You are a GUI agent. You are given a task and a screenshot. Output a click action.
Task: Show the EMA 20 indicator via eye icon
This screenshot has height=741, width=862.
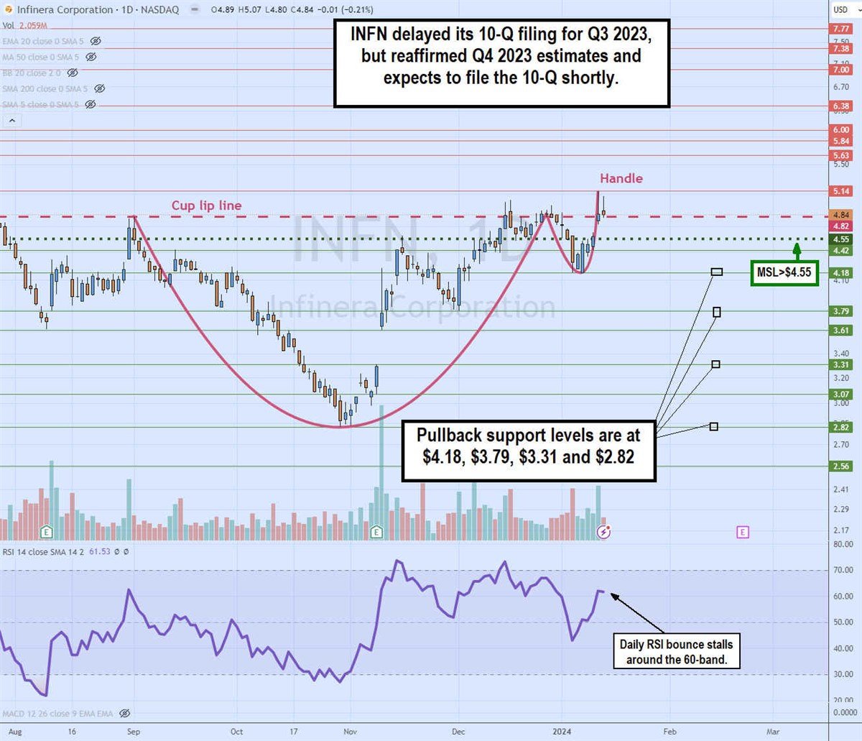96,42
